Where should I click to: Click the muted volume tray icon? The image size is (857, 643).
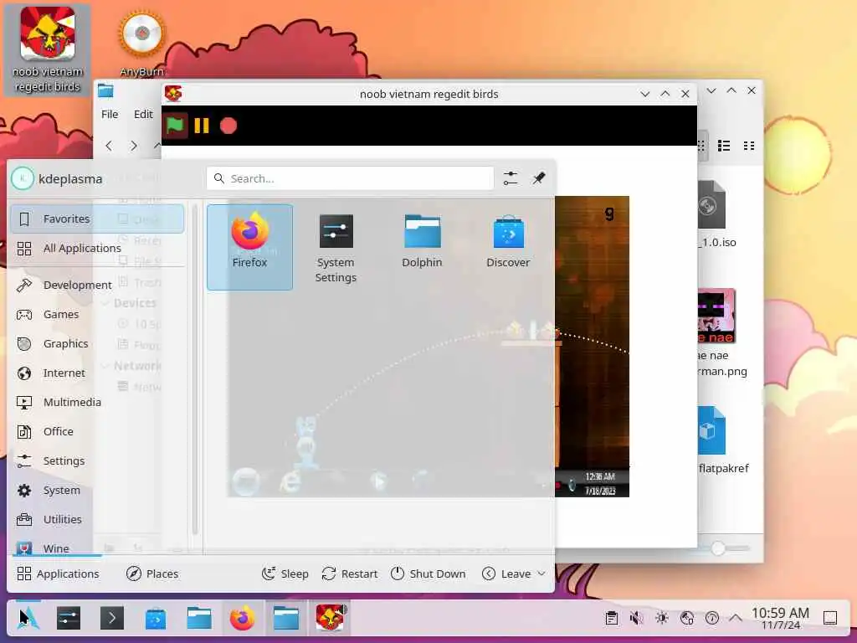pyautogui.click(x=637, y=619)
